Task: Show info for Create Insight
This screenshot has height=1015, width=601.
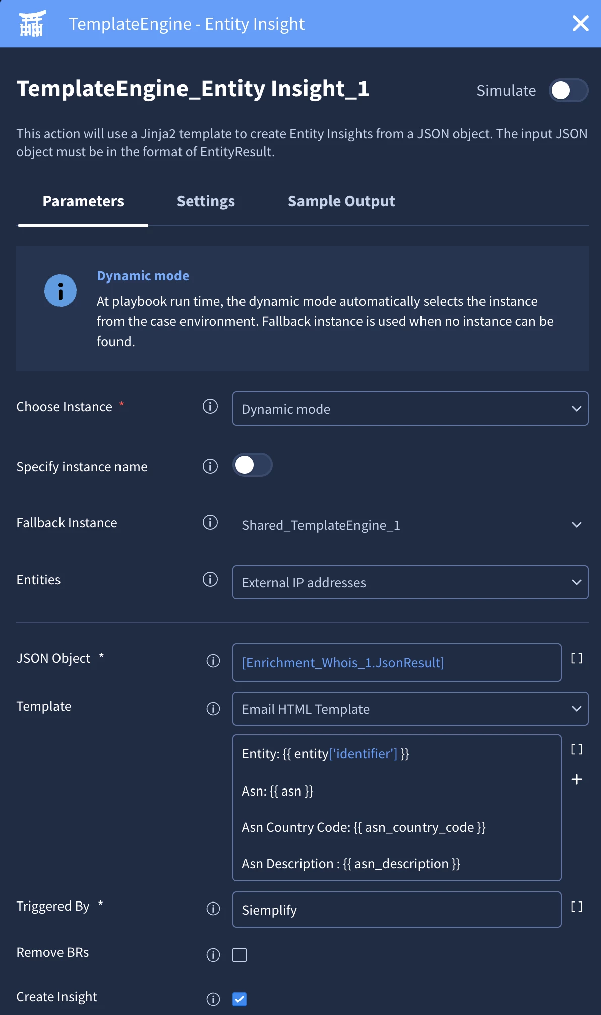Action: tap(213, 999)
